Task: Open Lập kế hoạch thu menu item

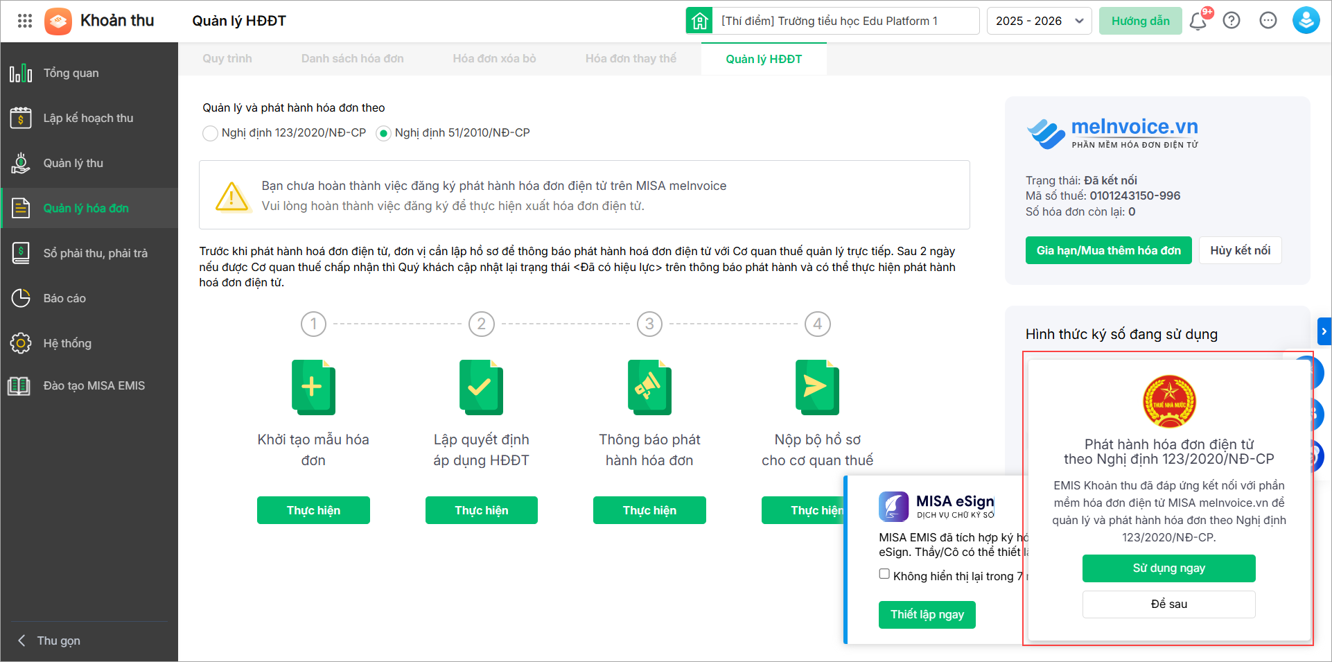Action: 89,118
